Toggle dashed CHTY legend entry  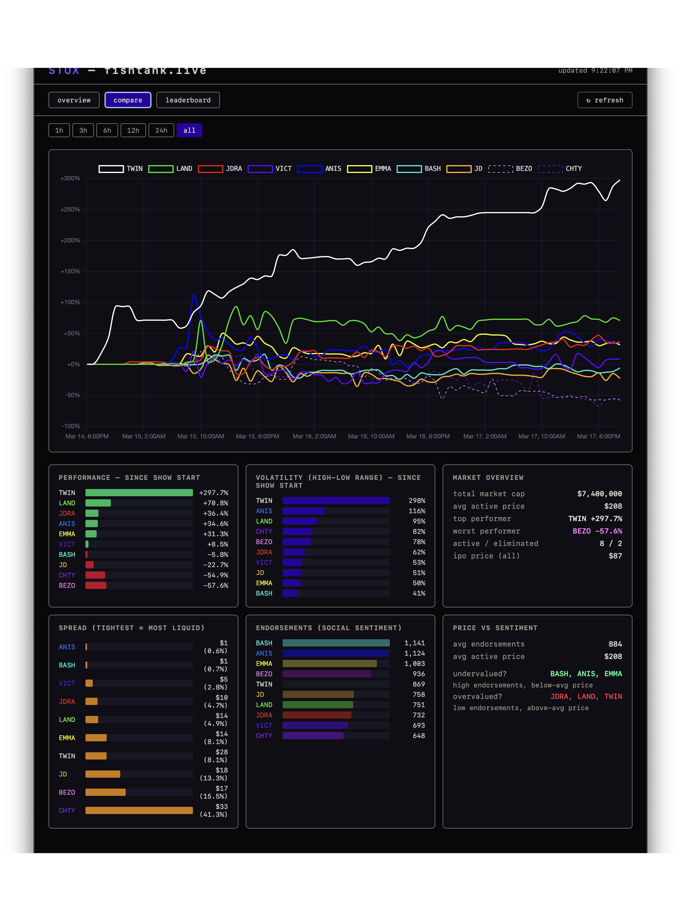550,169
